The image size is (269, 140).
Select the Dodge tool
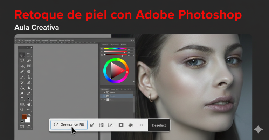tap(22, 93)
